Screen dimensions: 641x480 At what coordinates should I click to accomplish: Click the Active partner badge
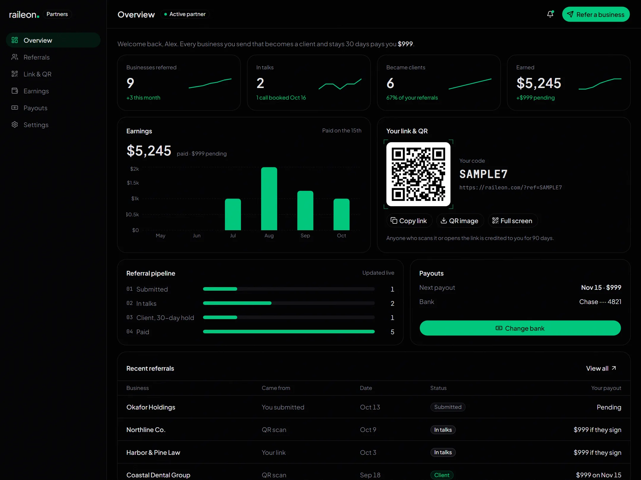tap(185, 14)
